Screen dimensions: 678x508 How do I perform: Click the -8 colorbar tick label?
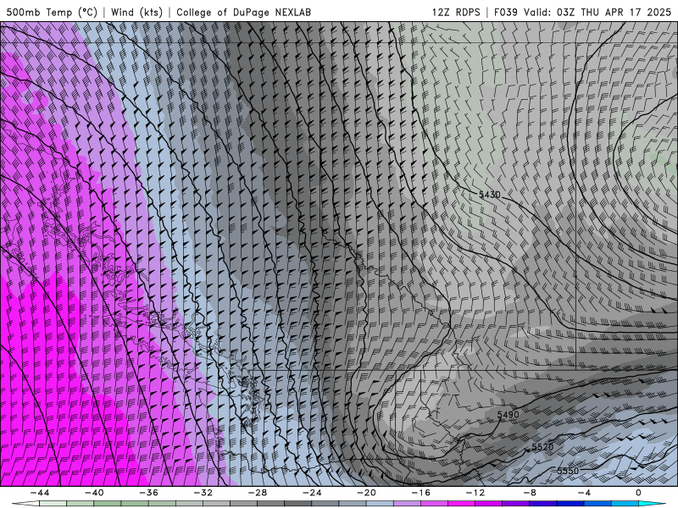tap(531, 493)
